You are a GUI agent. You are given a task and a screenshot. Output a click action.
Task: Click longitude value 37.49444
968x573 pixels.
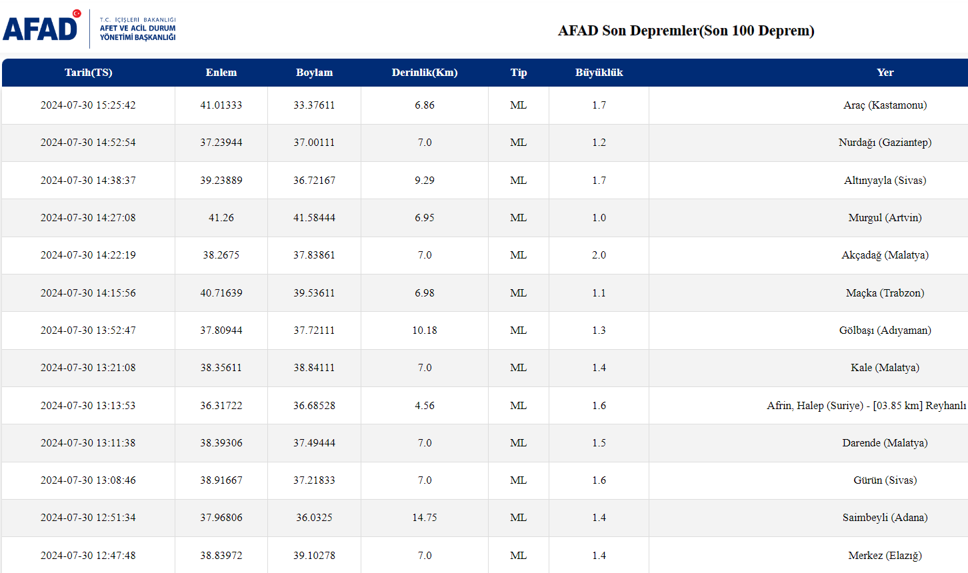(315, 443)
